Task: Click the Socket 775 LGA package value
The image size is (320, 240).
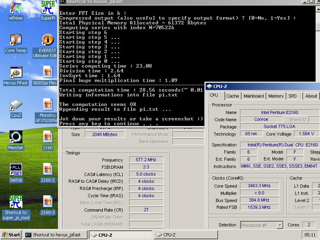Action: pos(280,126)
